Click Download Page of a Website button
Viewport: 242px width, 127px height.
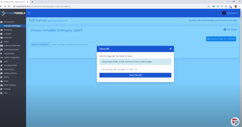(x=221, y=39)
